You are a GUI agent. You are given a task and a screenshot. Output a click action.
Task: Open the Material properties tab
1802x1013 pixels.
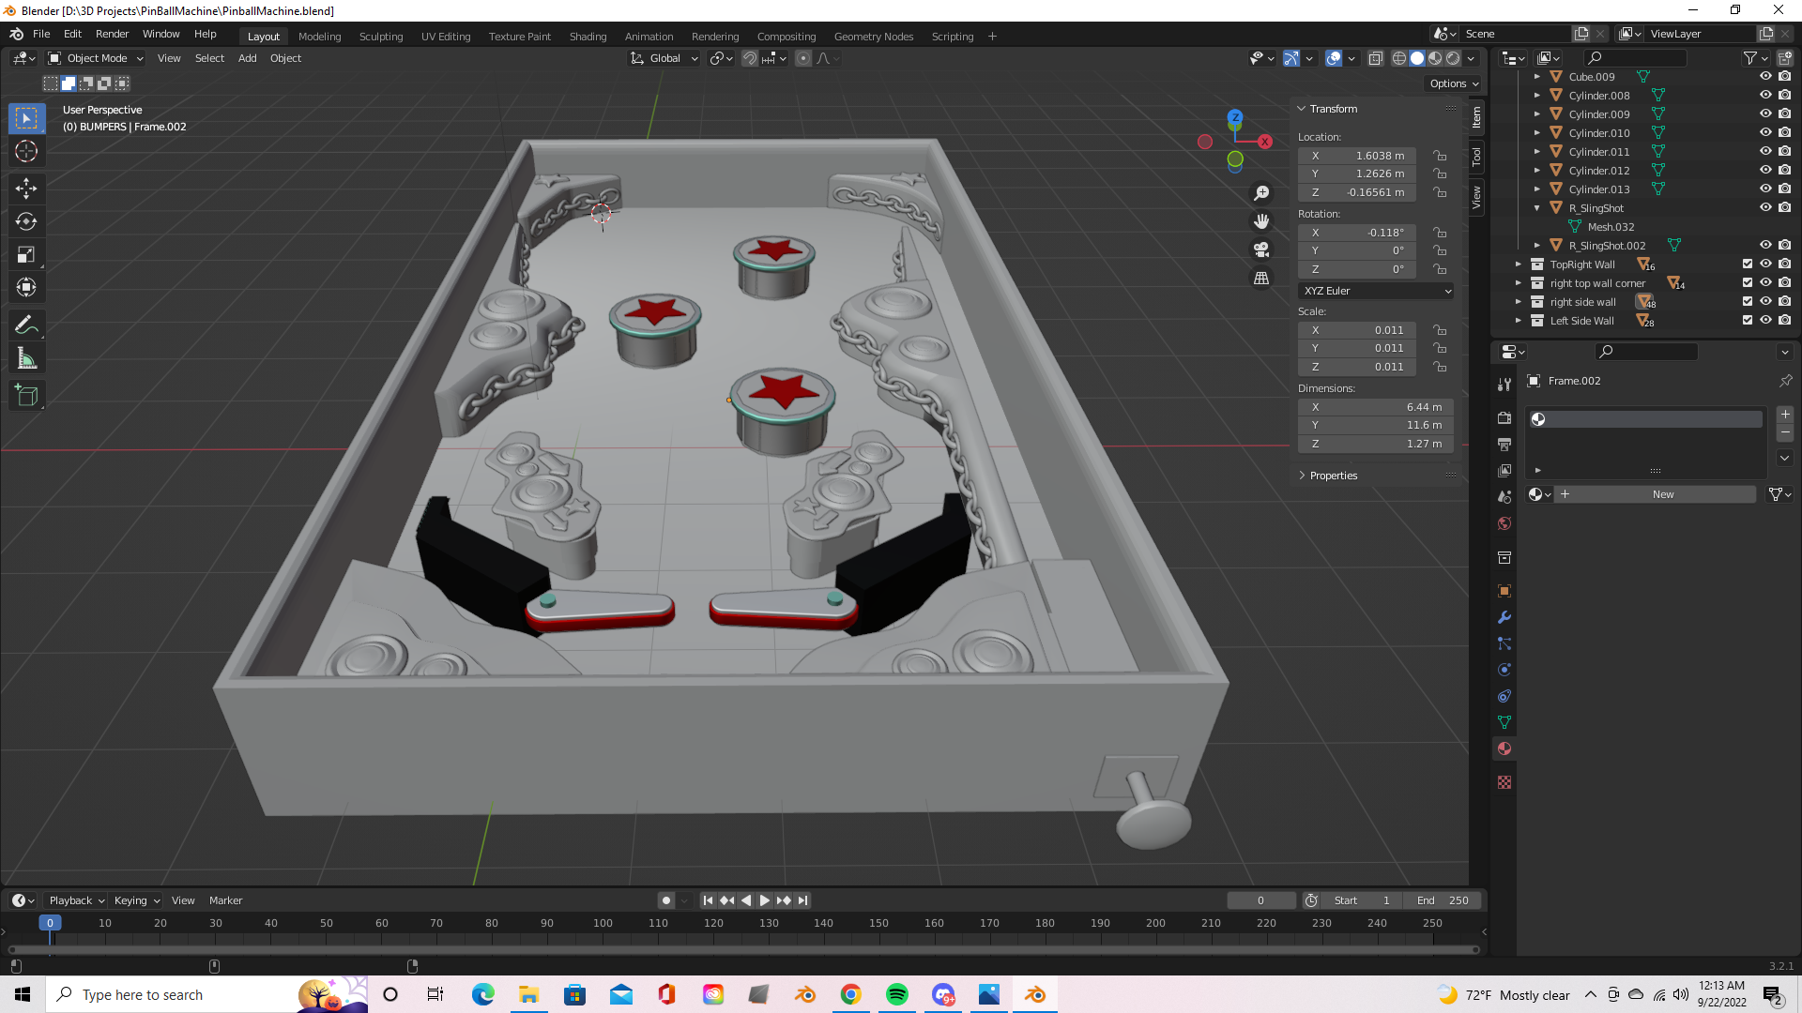(x=1504, y=748)
